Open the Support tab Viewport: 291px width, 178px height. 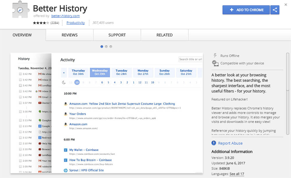pyautogui.click(x=117, y=35)
